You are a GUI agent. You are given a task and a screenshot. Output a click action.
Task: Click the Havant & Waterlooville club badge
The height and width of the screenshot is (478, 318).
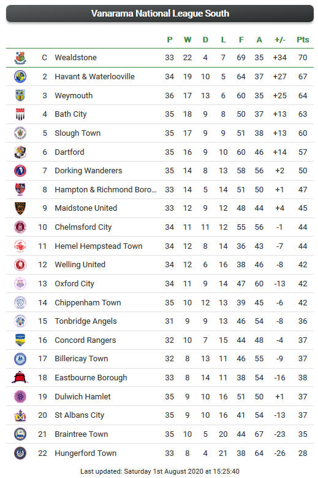20,77
